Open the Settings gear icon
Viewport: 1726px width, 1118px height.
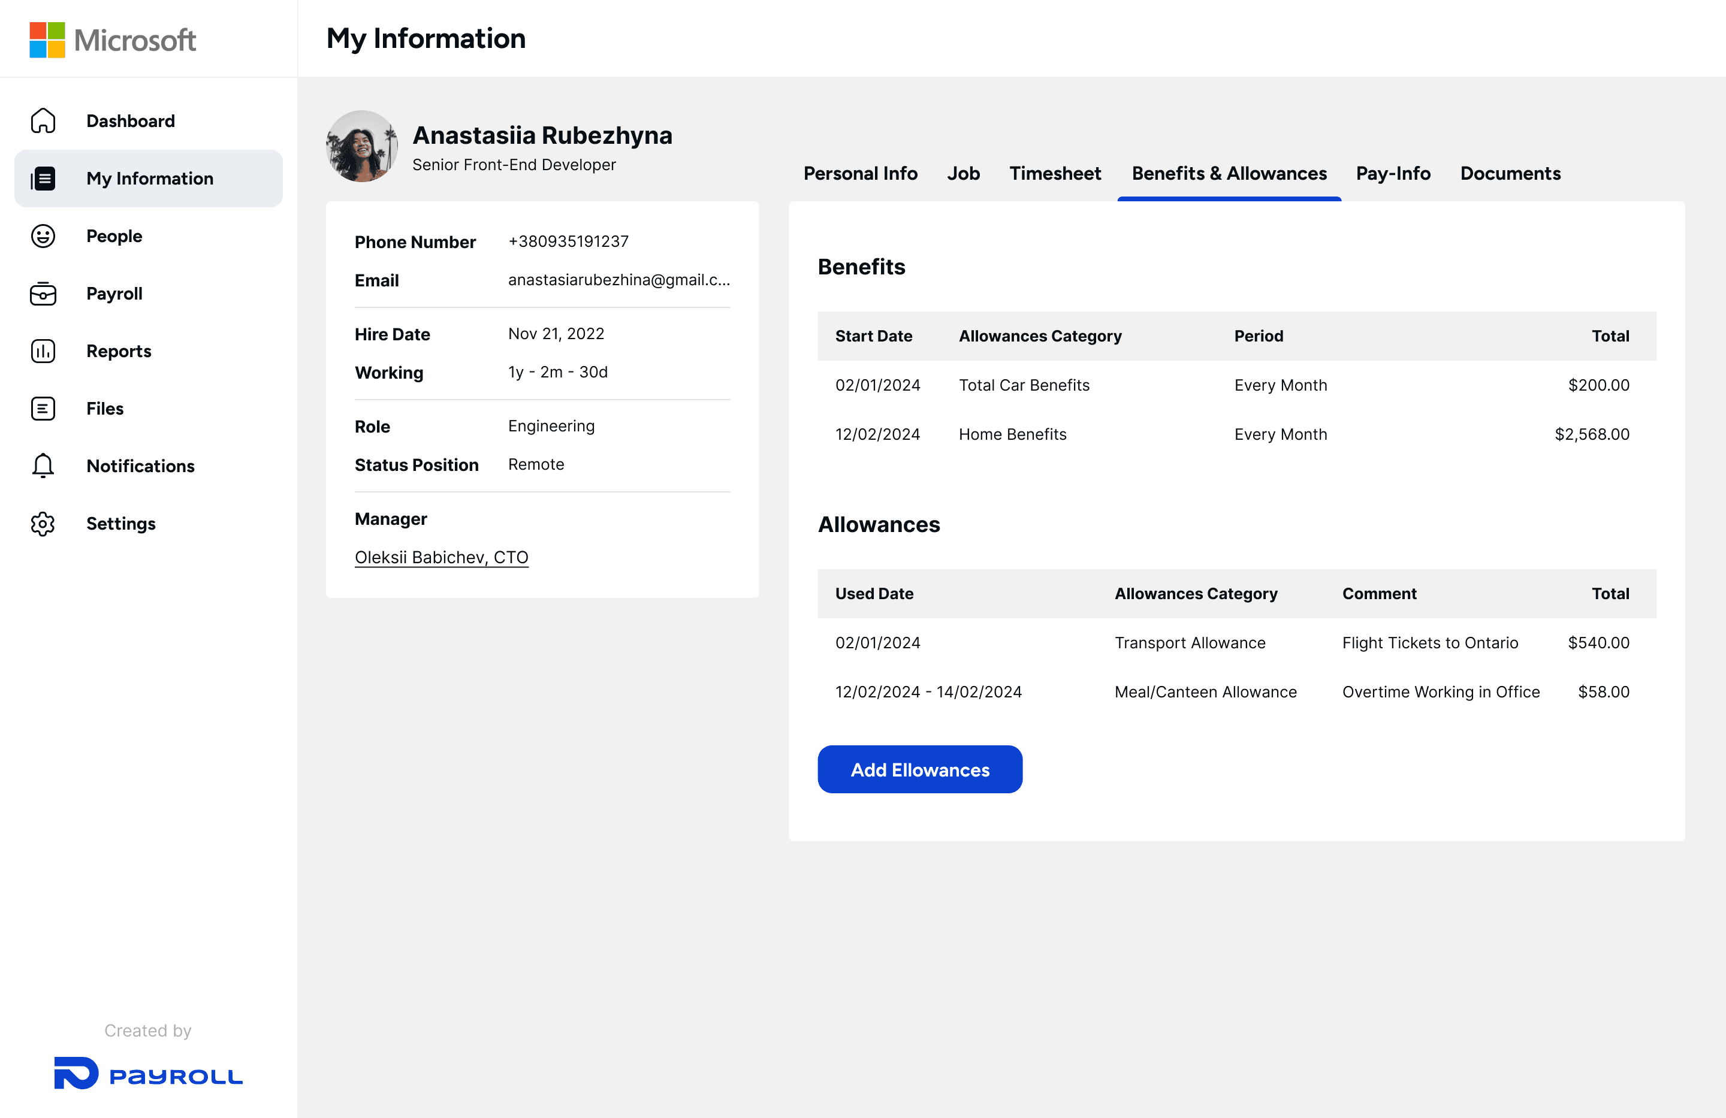43,524
